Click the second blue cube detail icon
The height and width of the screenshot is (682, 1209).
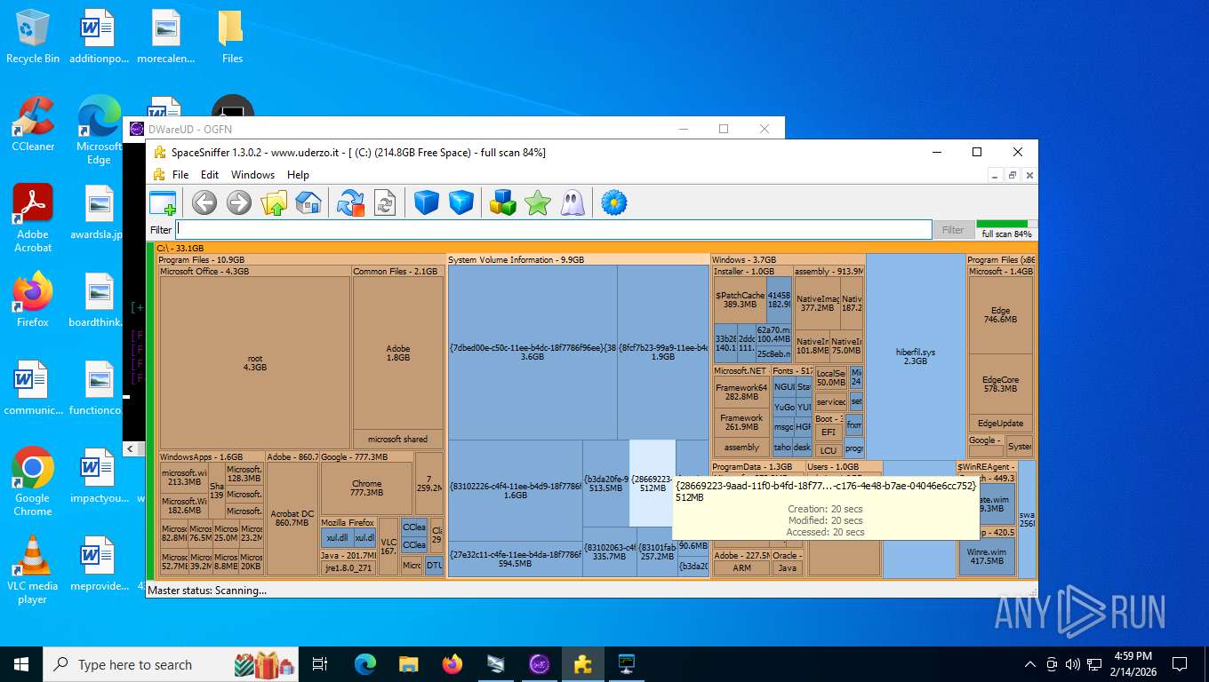point(461,203)
